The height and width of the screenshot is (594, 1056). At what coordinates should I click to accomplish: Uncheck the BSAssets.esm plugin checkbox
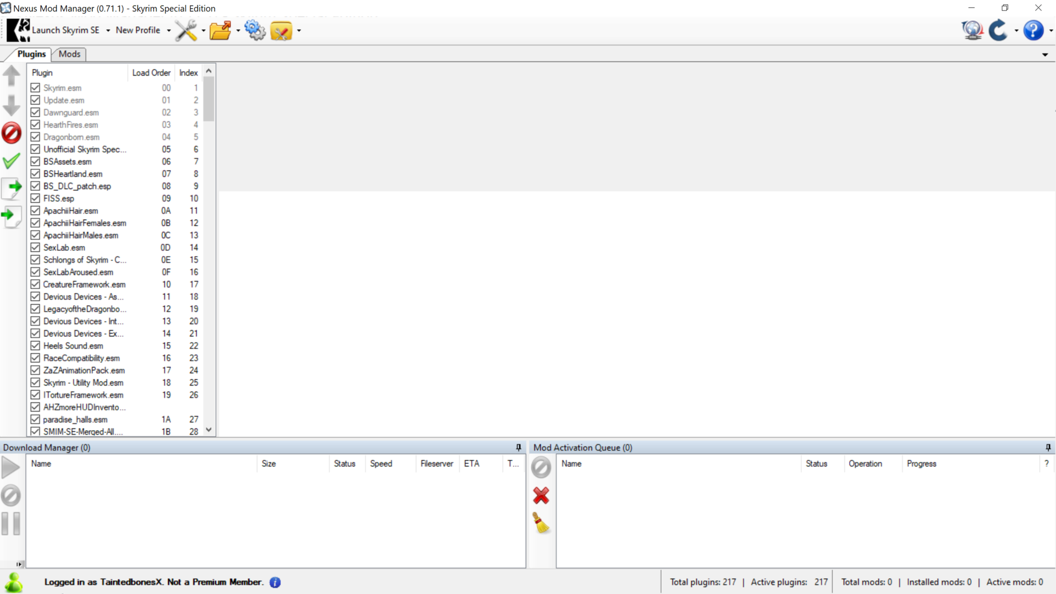pyautogui.click(x=35, y=162)
